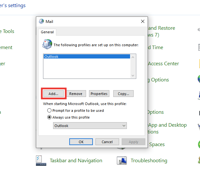Image resolution: width=200 pixels, height=170 pixels.
Task: Select 'Always use this profile' option
Action: click(x=68, y=117)
